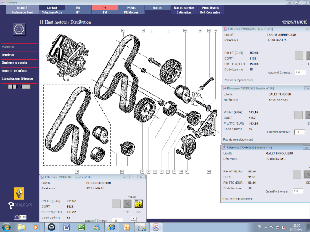Select part marker 1 camshaft pulley

tap(169, 31)
